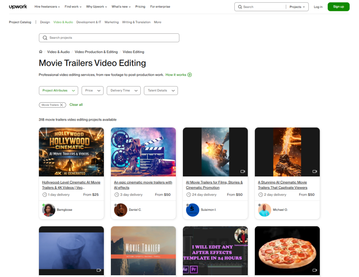Open the Hire freelancers menu
This screenshot has height=277, width=359.
[x=47, y=7]
